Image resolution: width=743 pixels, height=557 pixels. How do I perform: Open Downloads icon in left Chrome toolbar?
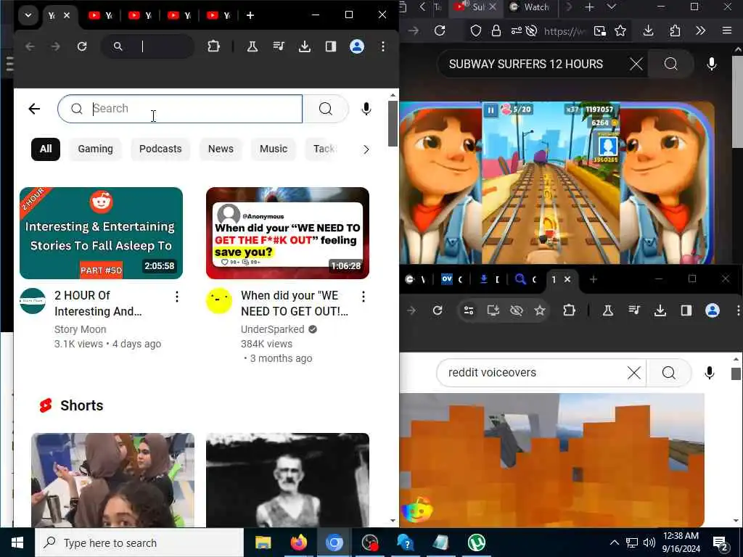coord(305,46)
